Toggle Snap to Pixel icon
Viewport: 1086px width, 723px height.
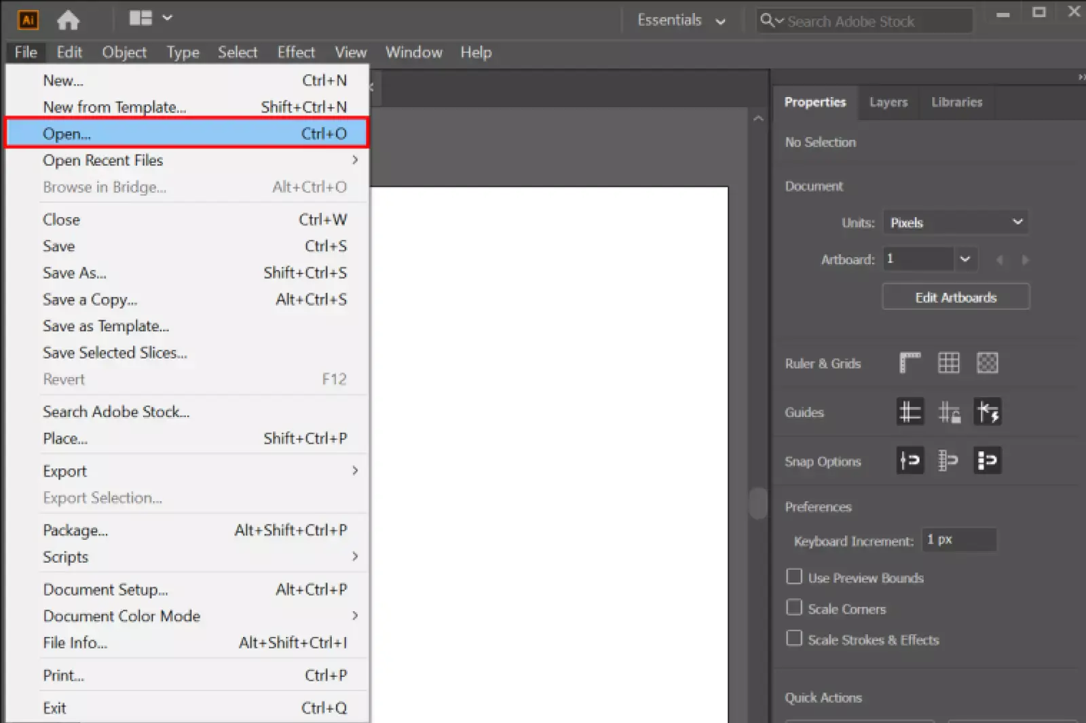987,461
